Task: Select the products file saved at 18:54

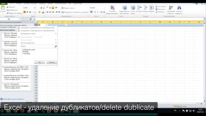Action: (x=16, y=69)
